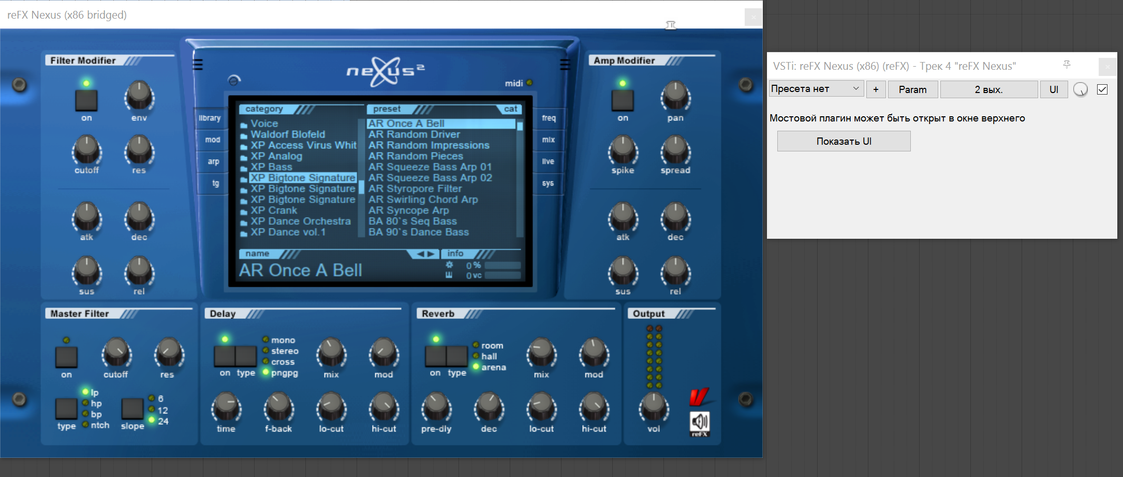This screenshot has width=1123, height=477.
Task: Click the Output vol knob
Action: pyautogui.click(x=654, y=408)
